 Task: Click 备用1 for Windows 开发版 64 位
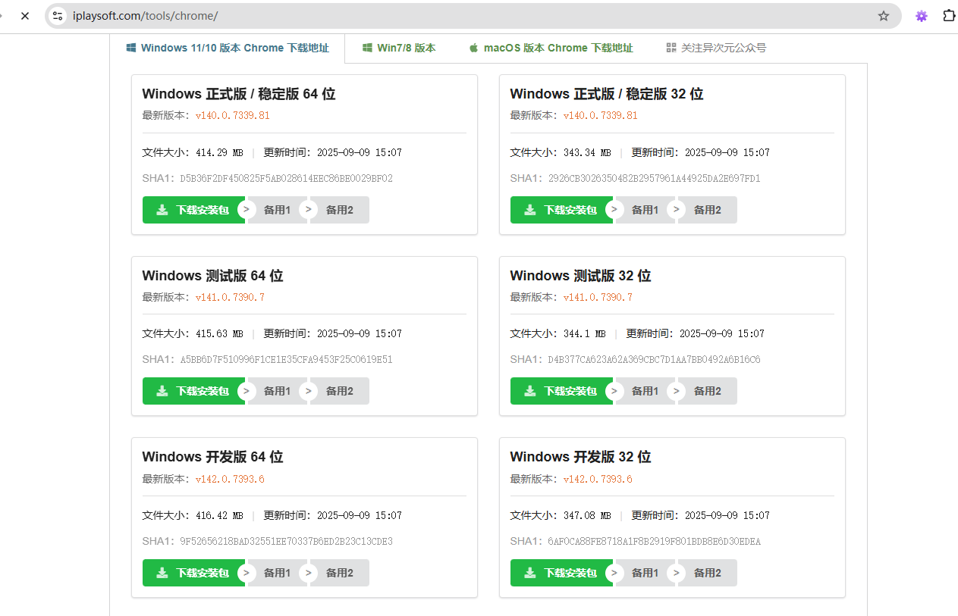click(277, 573)
